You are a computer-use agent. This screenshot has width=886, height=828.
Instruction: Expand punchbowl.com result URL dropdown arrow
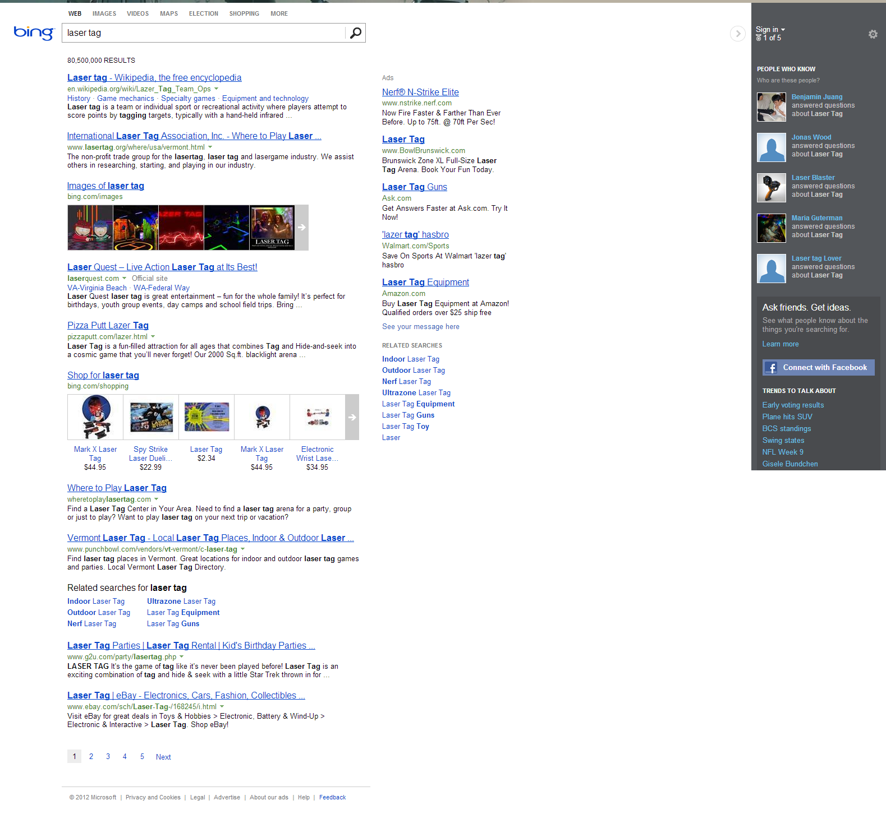coord(243,549)
